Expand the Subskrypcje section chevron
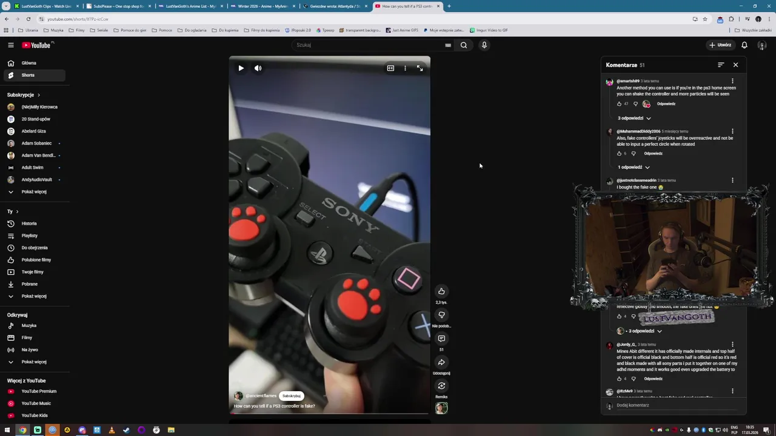Screen dimensions: 776x436 point(38,95)
